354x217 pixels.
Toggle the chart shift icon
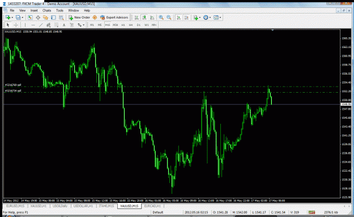click(x=186, y=18)
